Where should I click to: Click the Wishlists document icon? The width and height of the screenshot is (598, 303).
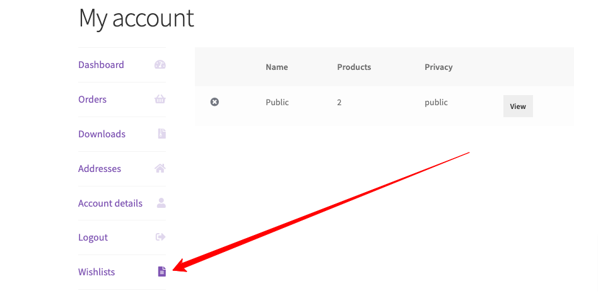(161, 272)
